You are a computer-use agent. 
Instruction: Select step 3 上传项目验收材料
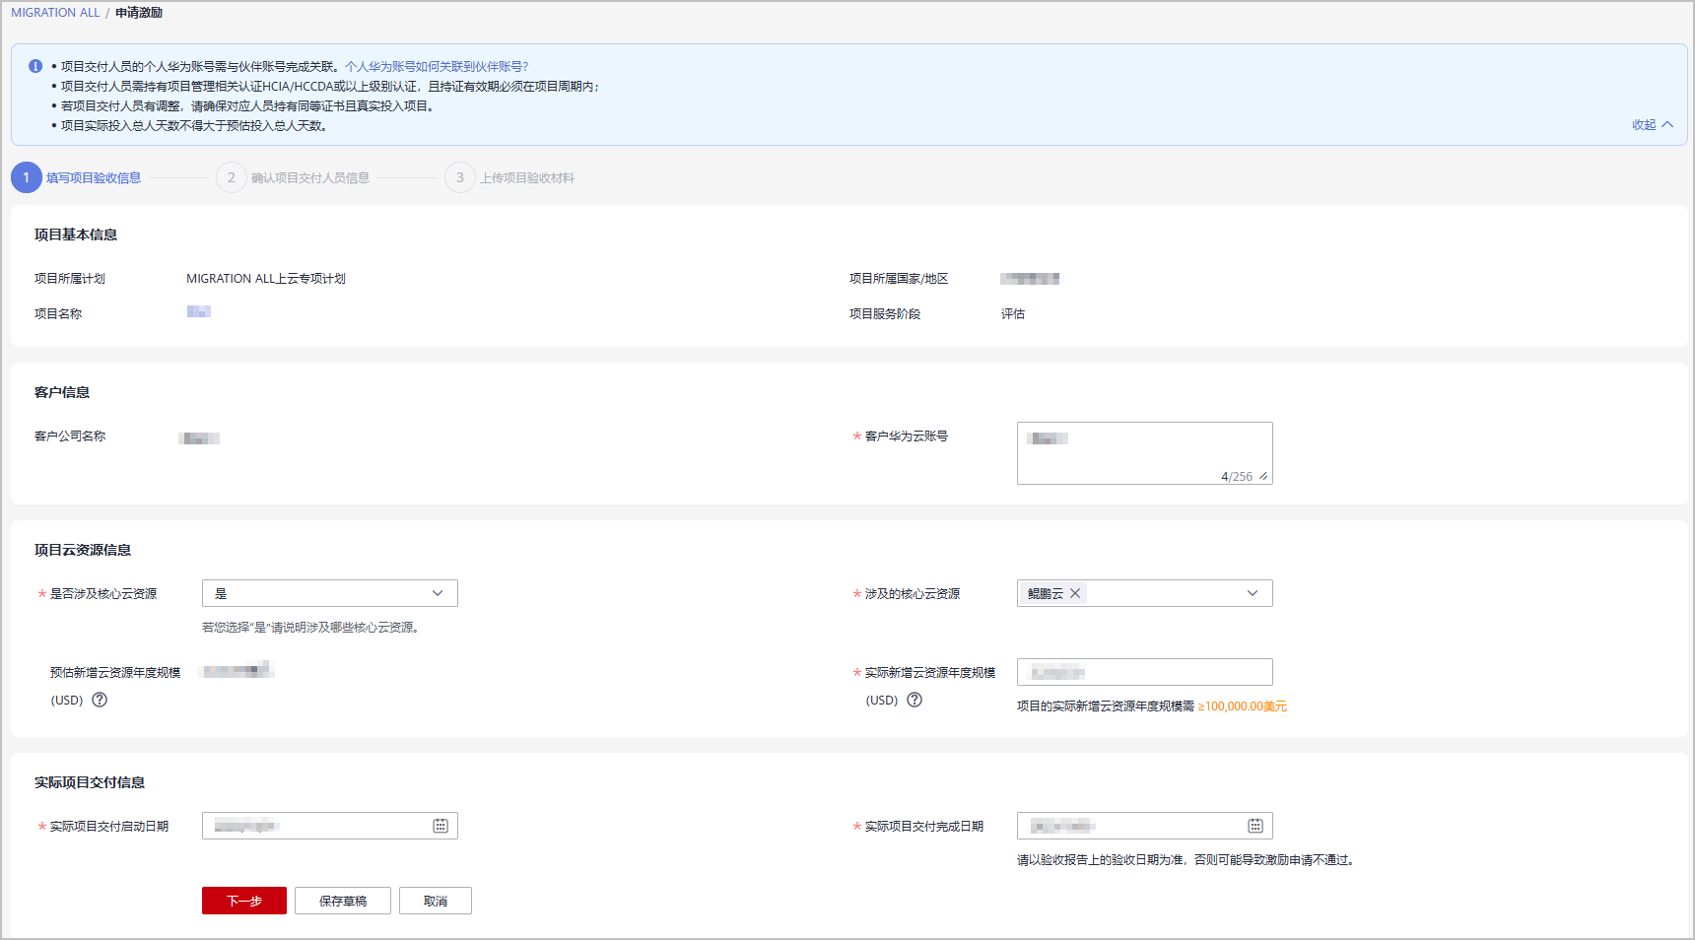click(526, 178)
